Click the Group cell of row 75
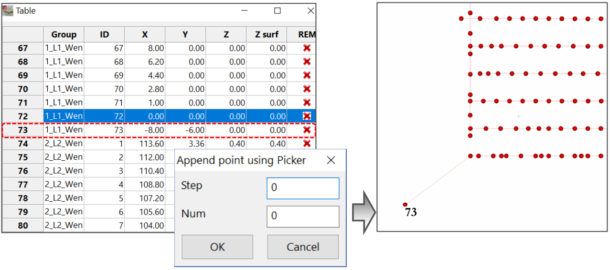 (64, 157)
